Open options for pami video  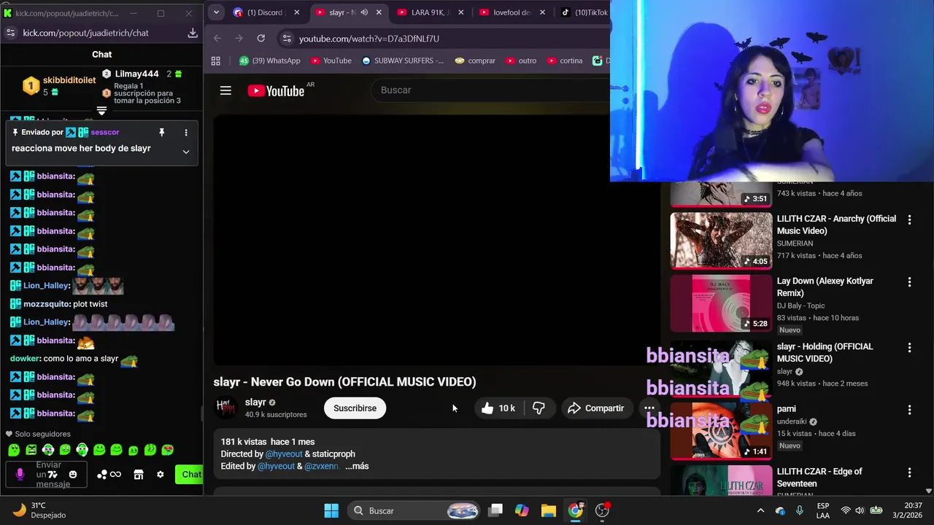pos(909,410)
